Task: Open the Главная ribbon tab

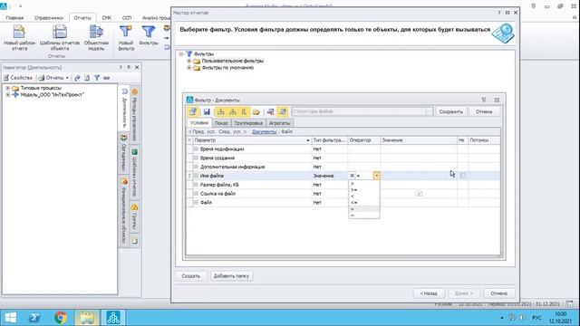Action: (14, 18)
